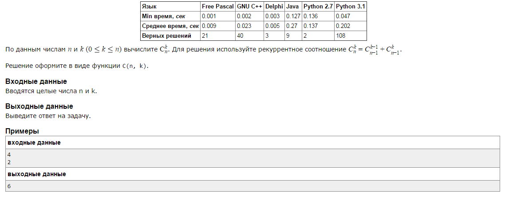Click the Выходные данные heading
The image size is (505, 197).
tap(39, 106)
